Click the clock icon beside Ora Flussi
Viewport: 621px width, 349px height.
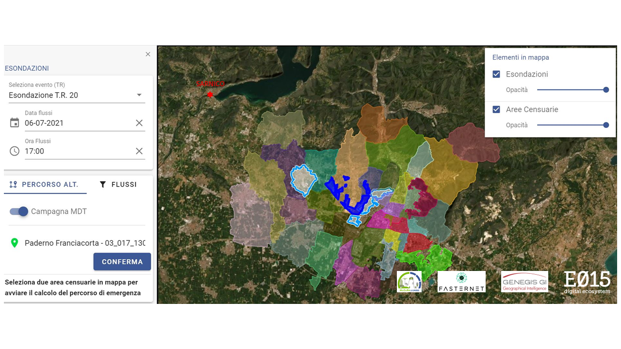[15, 151]
